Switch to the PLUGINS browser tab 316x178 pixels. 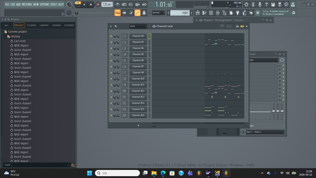(x=32, y=25)
